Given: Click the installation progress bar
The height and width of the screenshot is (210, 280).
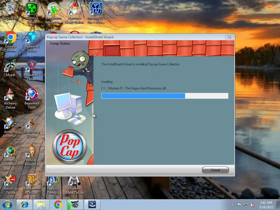Looking at the screenshot, I should tap(165, 96).
